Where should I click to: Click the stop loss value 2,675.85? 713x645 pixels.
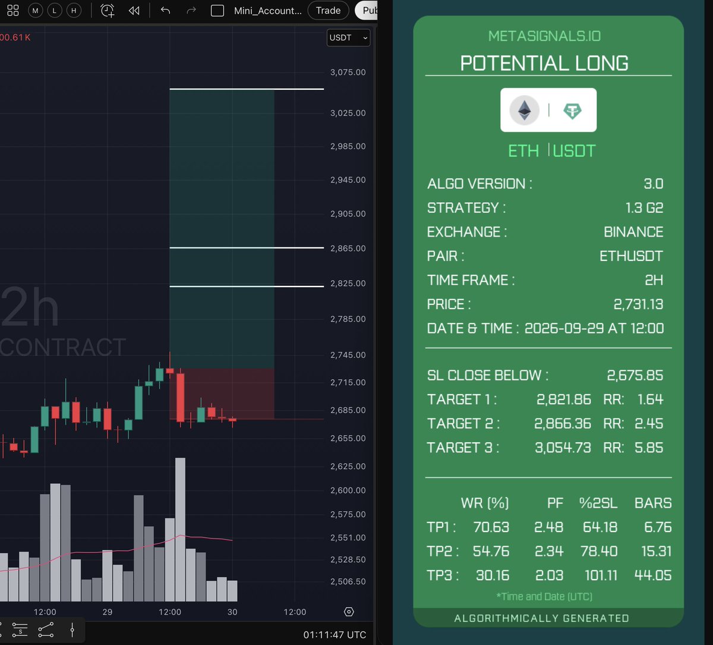635,375
